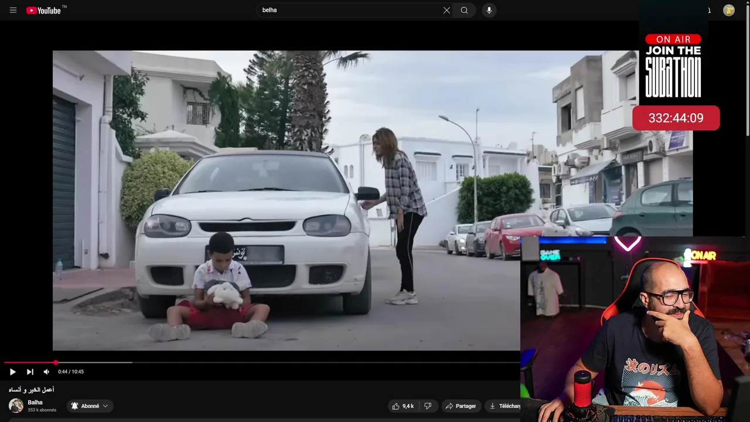The image size is (750, 422).
Task: Open the YouTube hamburger guide menu
Action: coord(13,10)
